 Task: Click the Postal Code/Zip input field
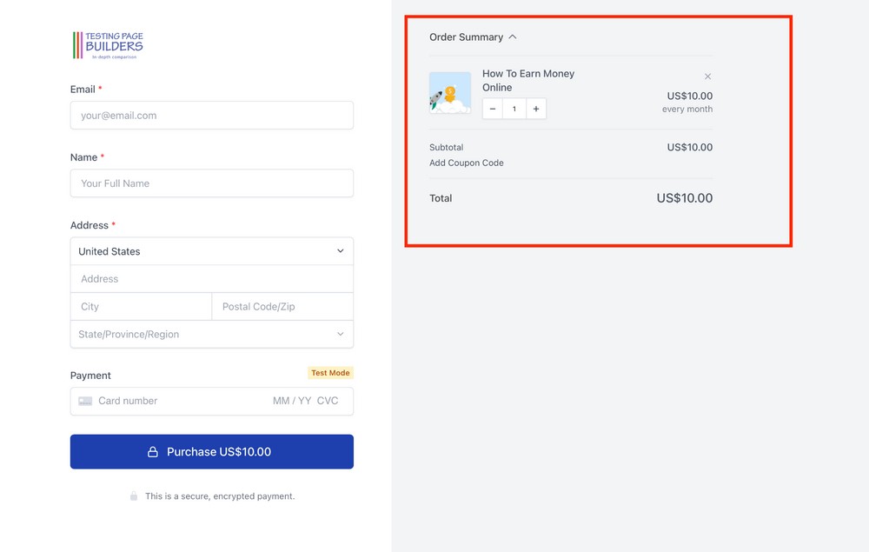point(282,306)
